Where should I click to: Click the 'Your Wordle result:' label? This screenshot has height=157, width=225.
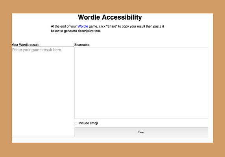(x=26, y=45)
